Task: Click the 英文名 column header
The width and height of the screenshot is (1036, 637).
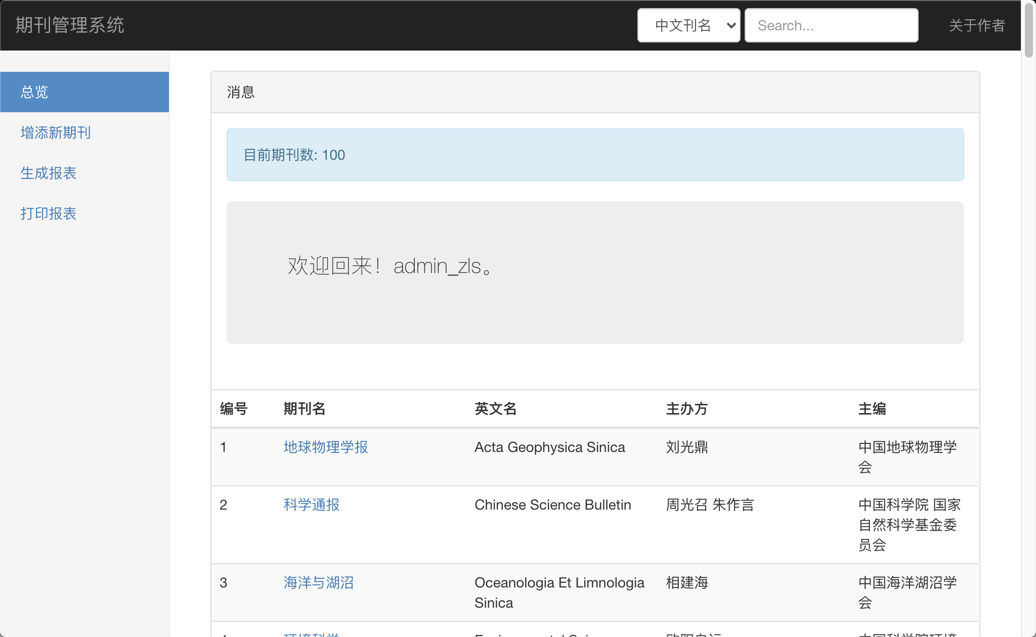Action: pos(495,408)
